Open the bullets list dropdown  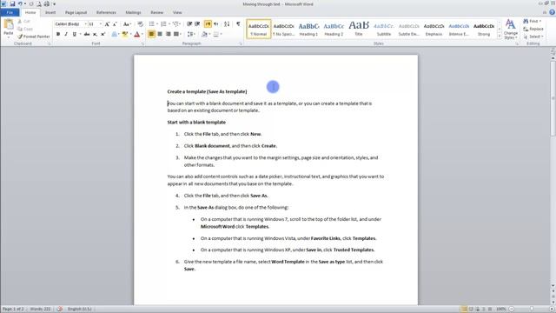pyautogui.click(x=157, y=24)
